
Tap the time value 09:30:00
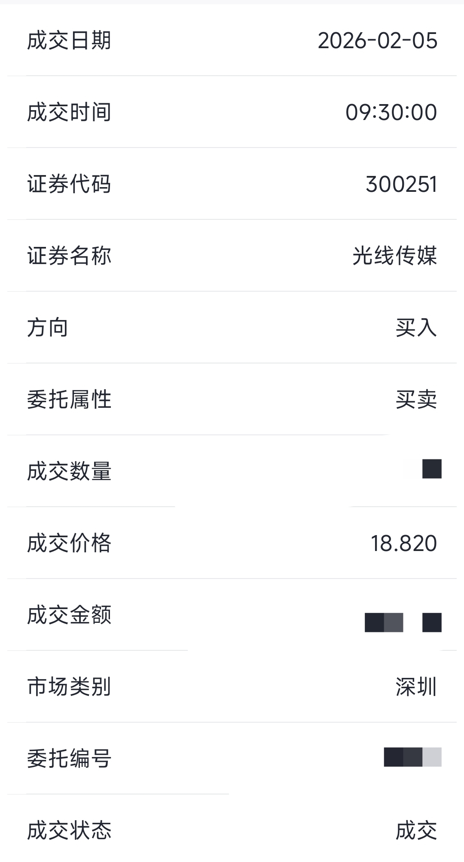(x=391, y=113)
